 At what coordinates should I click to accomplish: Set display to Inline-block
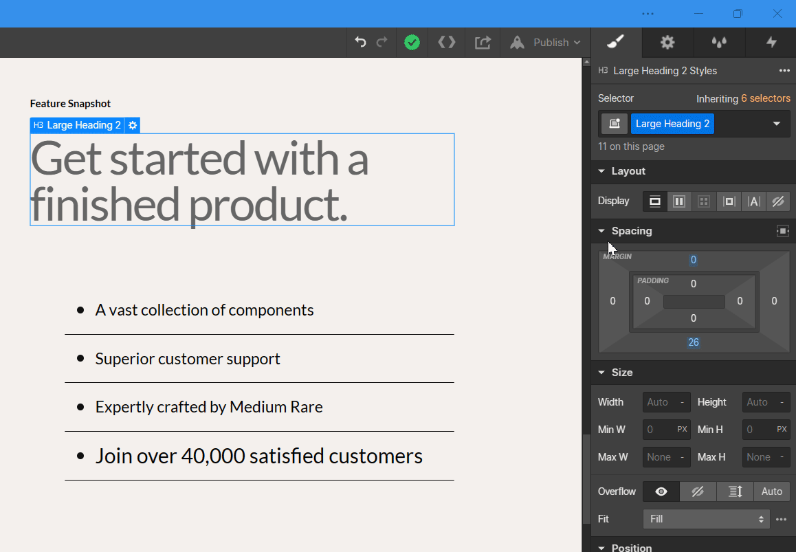(729, 201)
